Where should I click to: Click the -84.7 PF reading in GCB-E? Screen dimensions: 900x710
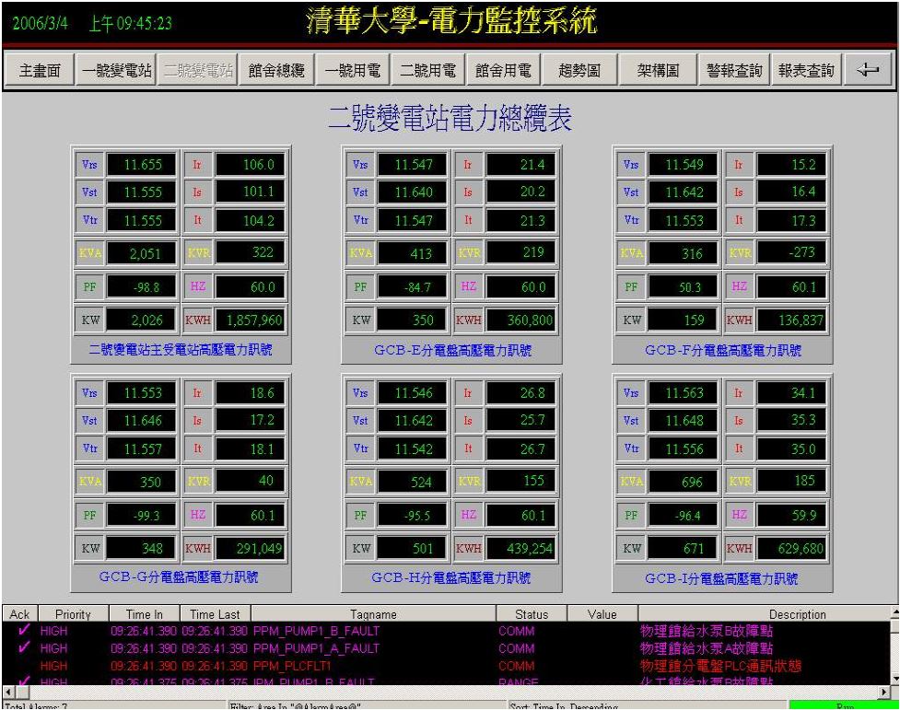(412, 286)
